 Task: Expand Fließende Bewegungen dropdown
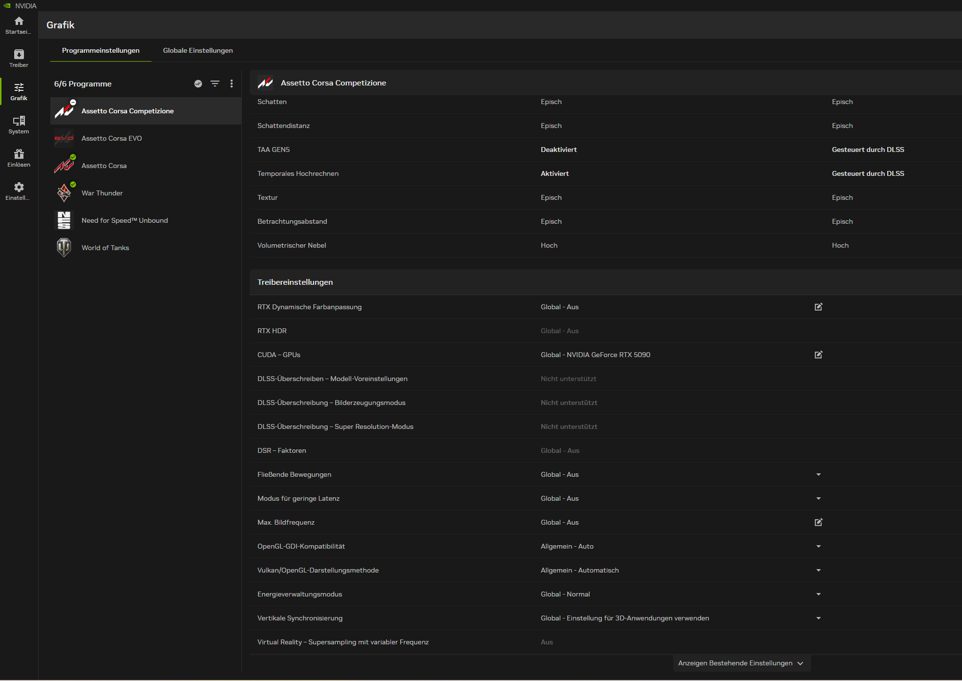click(818, 474)
